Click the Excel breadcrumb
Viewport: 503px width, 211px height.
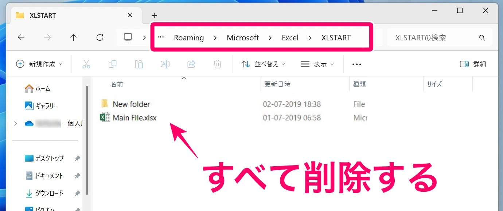pyautogui.click(x=290, y=38)
